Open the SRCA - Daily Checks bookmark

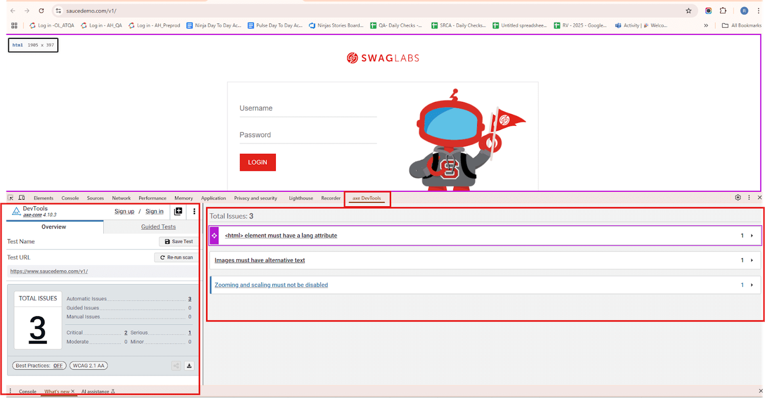point(458,25)
